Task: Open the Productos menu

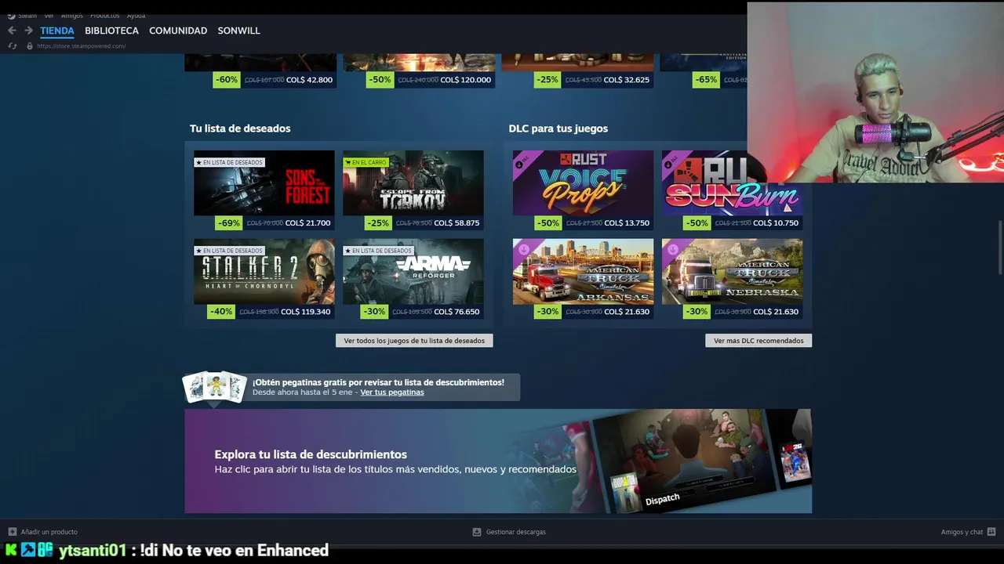Action: point(104,16)
